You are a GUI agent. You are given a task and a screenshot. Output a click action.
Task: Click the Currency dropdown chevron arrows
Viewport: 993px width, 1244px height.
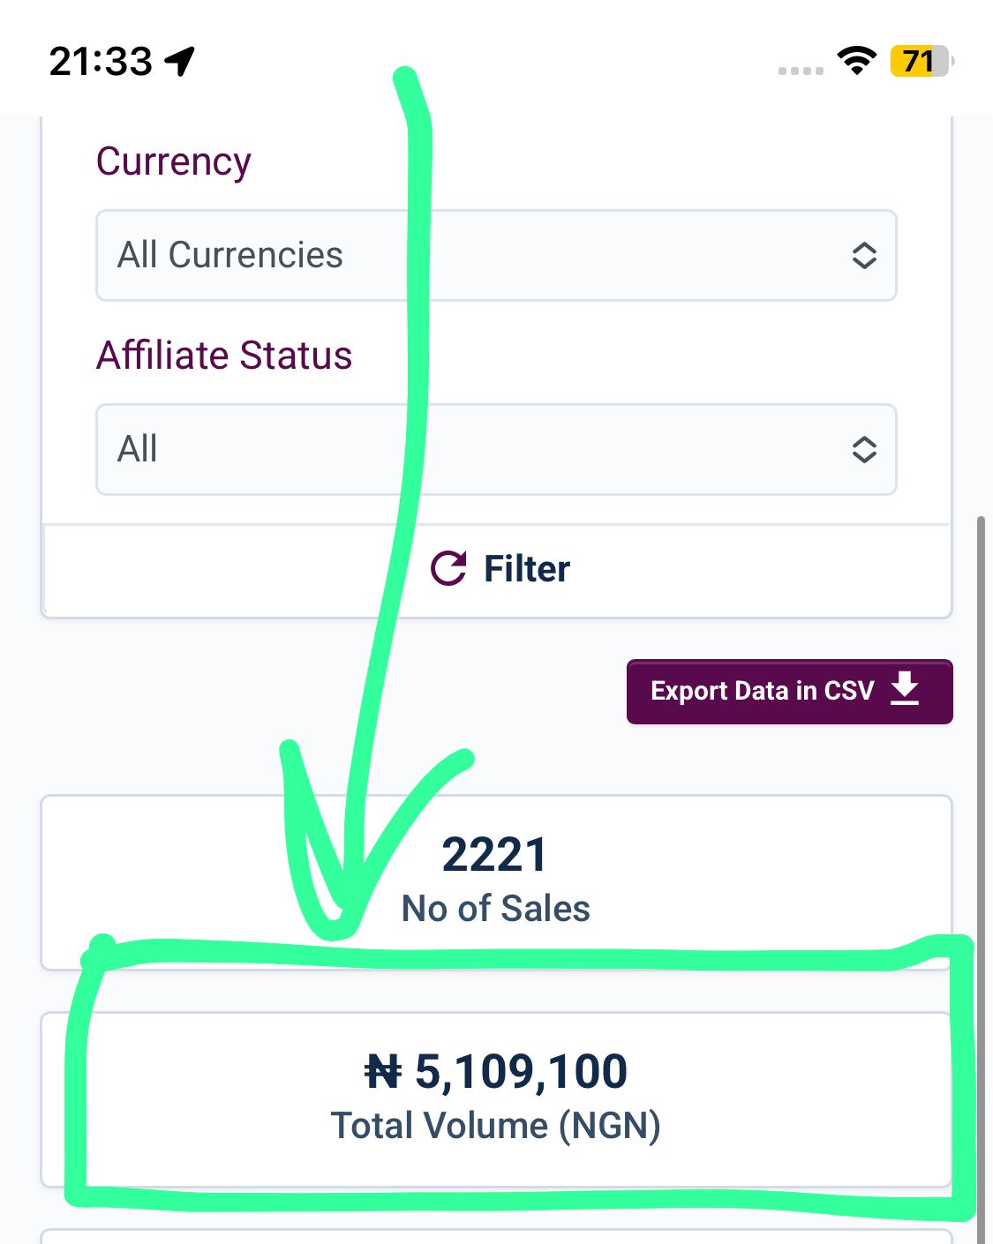(x=863, y=256)
